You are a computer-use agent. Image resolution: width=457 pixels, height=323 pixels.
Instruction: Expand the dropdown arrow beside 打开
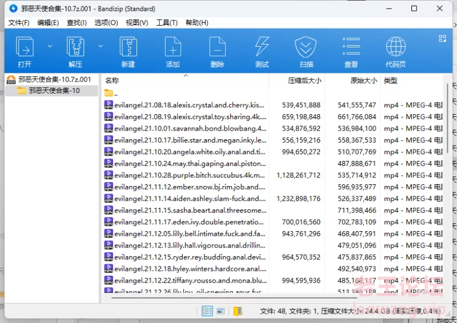tap(50, 46)
